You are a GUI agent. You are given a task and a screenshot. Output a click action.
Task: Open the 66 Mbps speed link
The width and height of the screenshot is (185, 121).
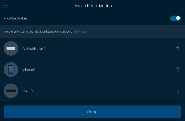tap(80, 31)
